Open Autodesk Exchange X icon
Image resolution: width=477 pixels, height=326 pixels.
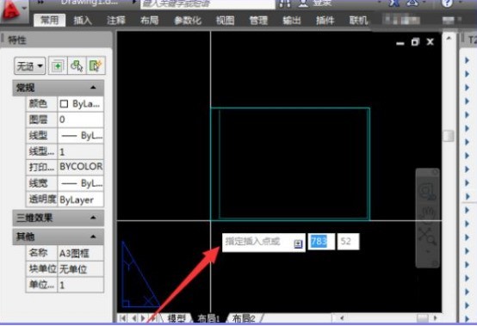click(394, 3)
